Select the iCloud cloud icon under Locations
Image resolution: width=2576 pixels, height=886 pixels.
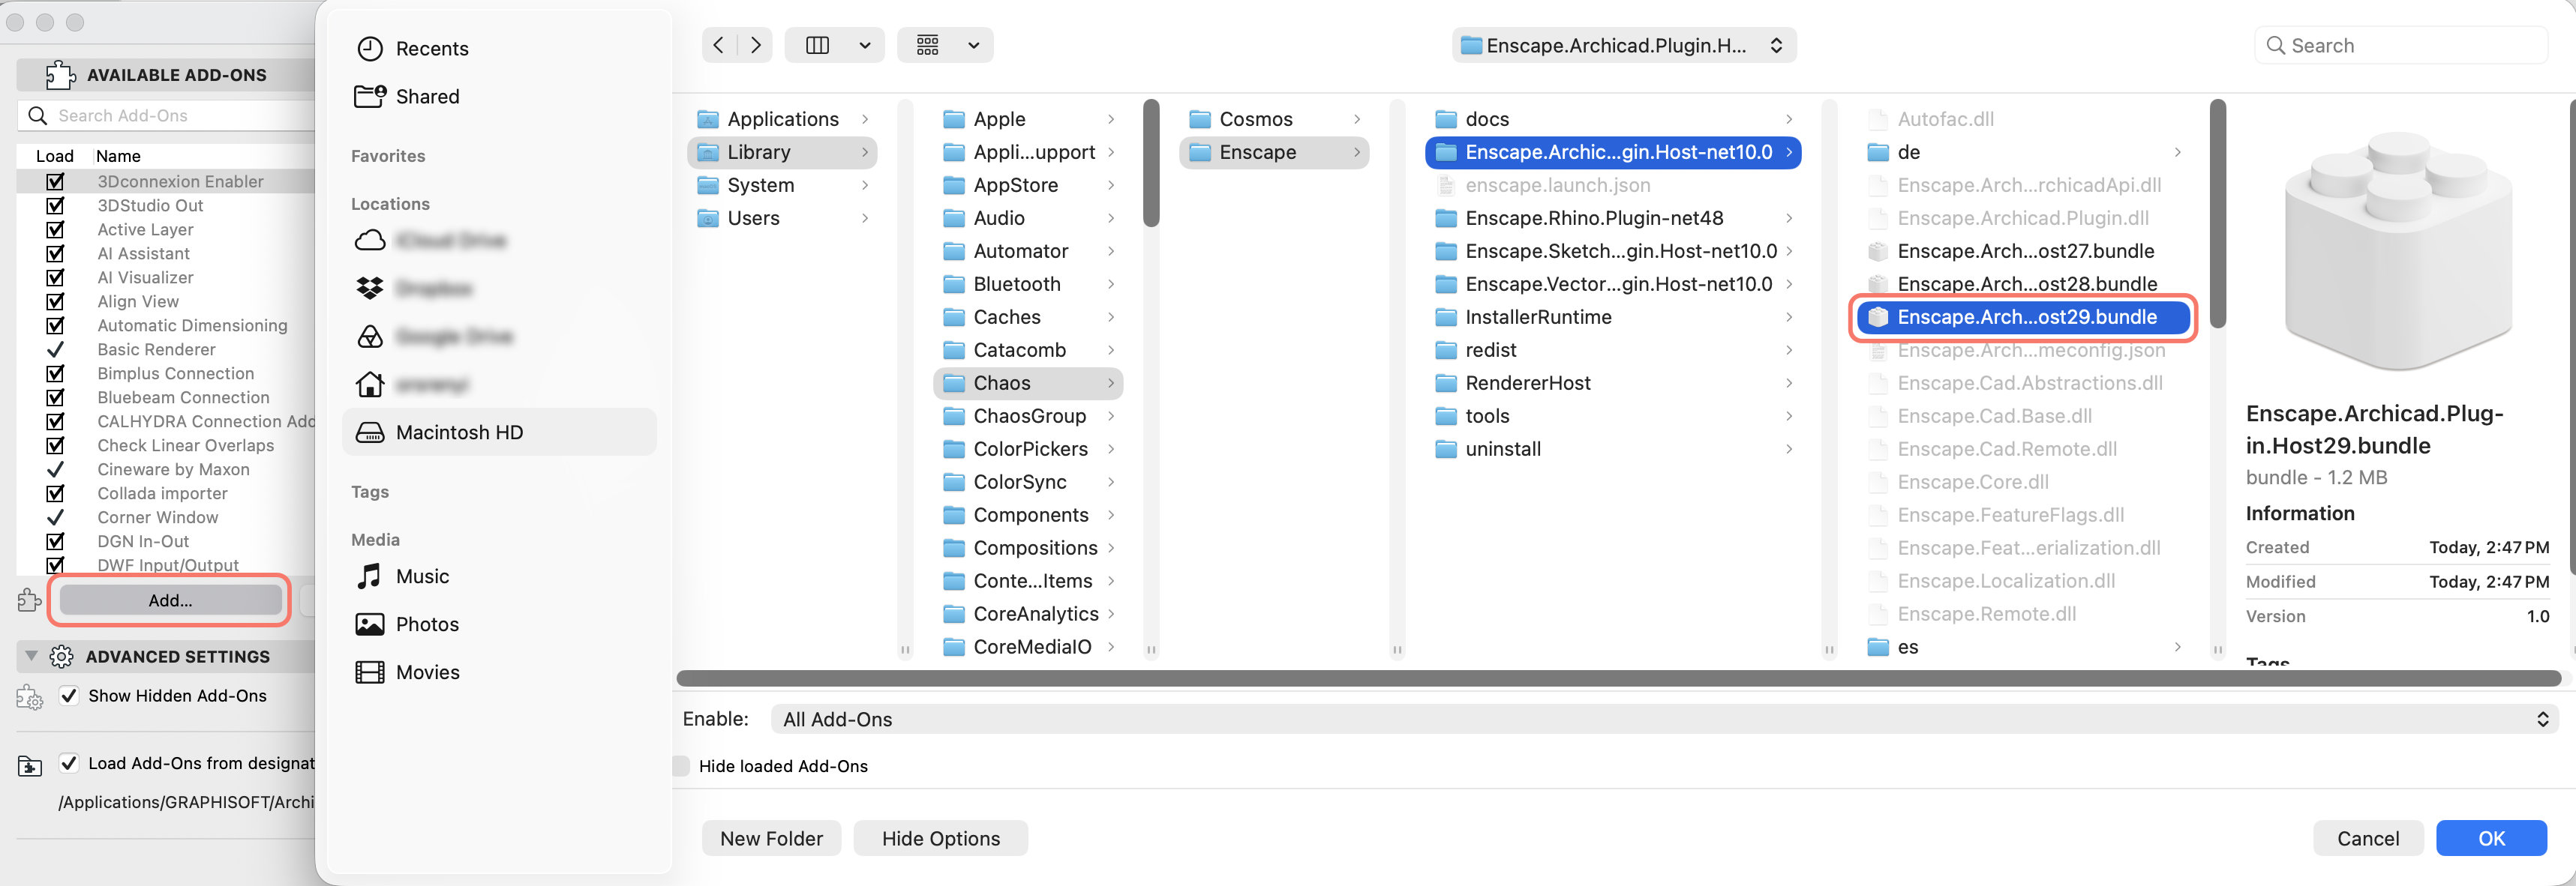(370, 241)
